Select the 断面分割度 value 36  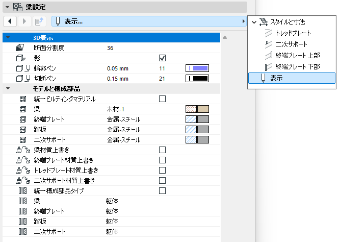(x=110, y=48)
